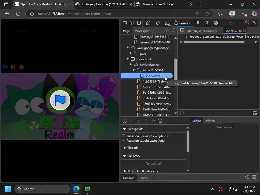Image resolution: width=260 pixels, height=195 pixels.
Task: Expand www.googletagmanager domain node
Action: pyautogui.click(x=127, y=48)
